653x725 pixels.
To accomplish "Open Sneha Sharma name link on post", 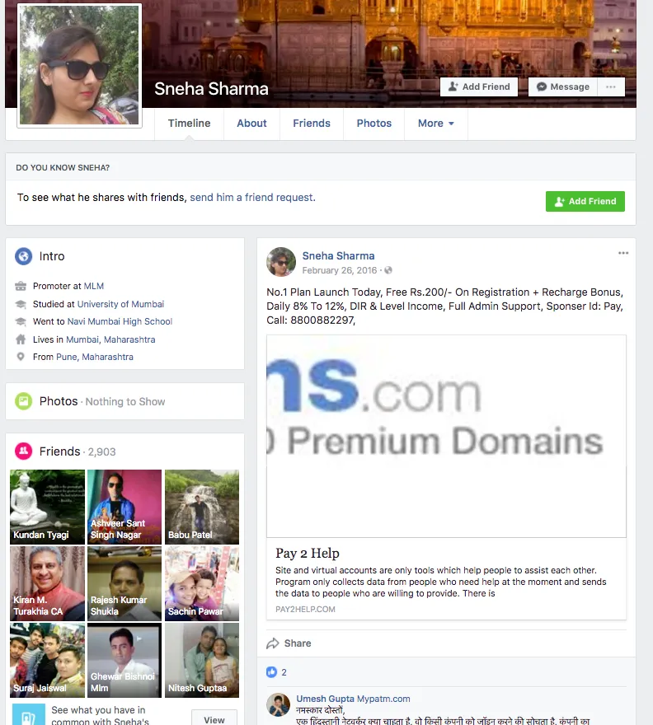I will coord(338,255).
